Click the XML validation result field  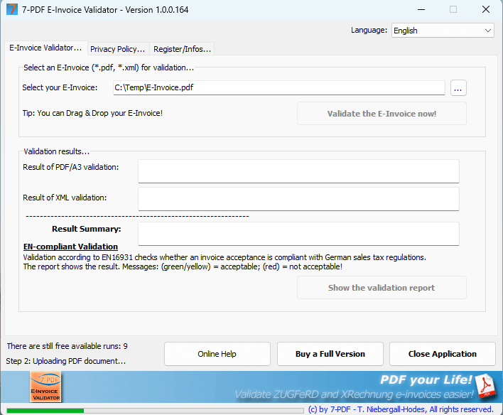tap(298, 199)
